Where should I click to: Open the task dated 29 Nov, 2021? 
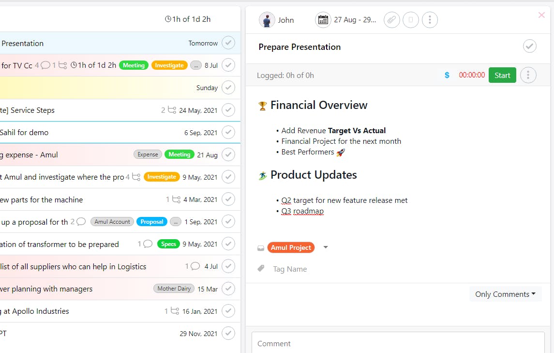(120, 333)
